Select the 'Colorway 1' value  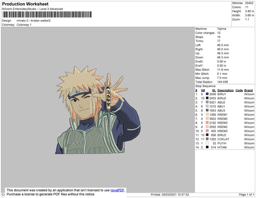click(24, 25)
